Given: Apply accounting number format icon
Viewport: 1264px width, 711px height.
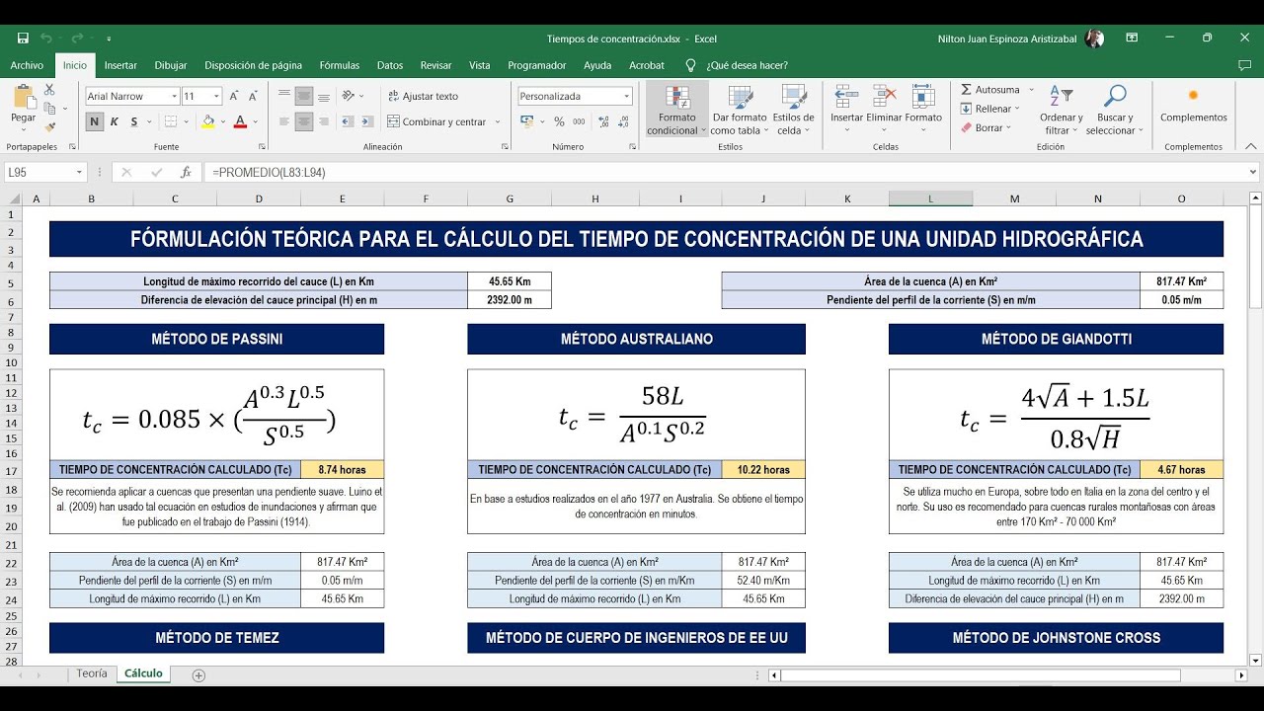Looking at the screenshot, I should (526, 121).
